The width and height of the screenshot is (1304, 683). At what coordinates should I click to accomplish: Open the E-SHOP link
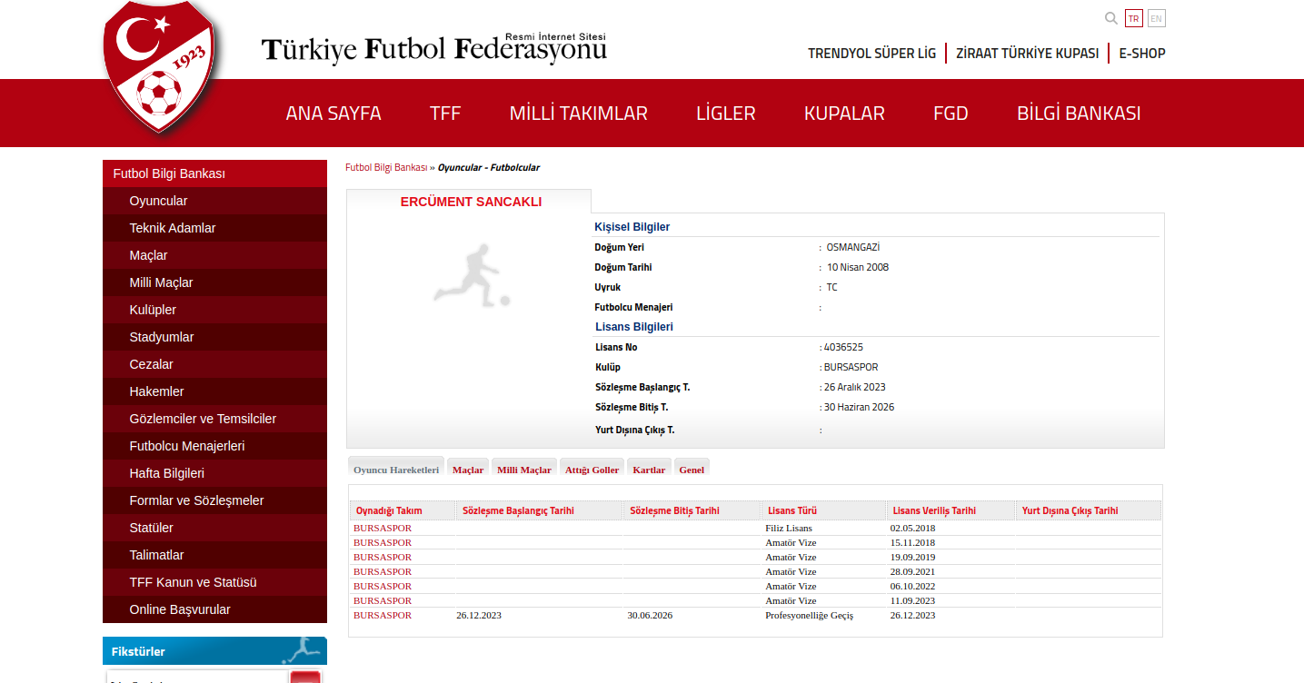pos(1141,54)
